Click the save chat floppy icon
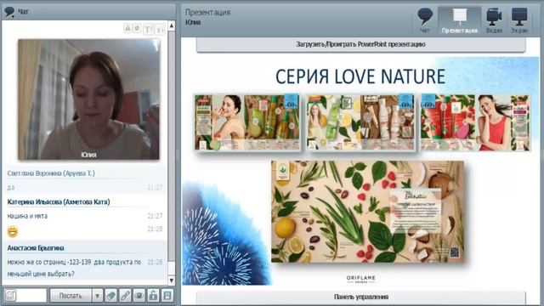The height and width of the screenshot is (306, 544). pos(167,296)
